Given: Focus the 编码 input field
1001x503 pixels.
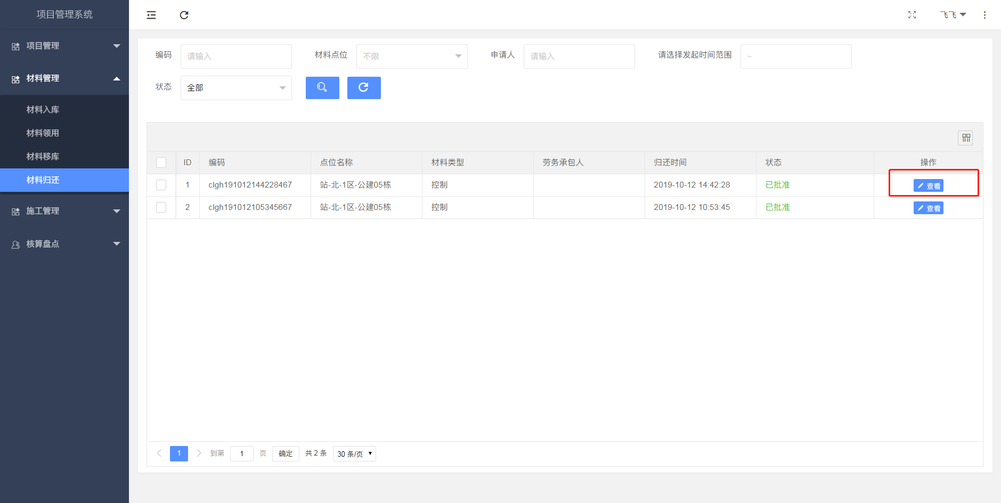Looking at the screenshot, I should pyautogui.click(x=236, y=56).
